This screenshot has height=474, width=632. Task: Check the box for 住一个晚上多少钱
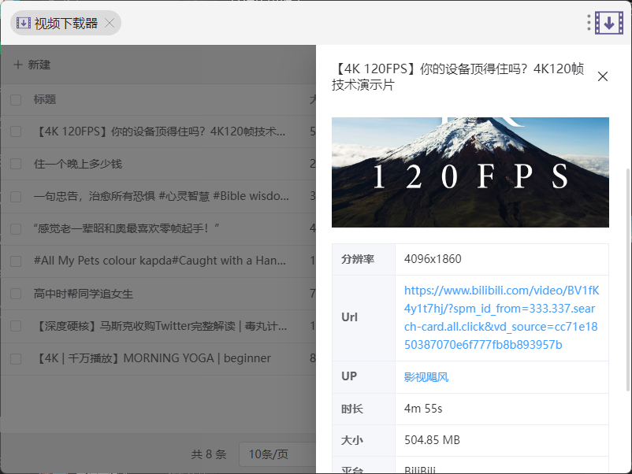click(16, 164)
